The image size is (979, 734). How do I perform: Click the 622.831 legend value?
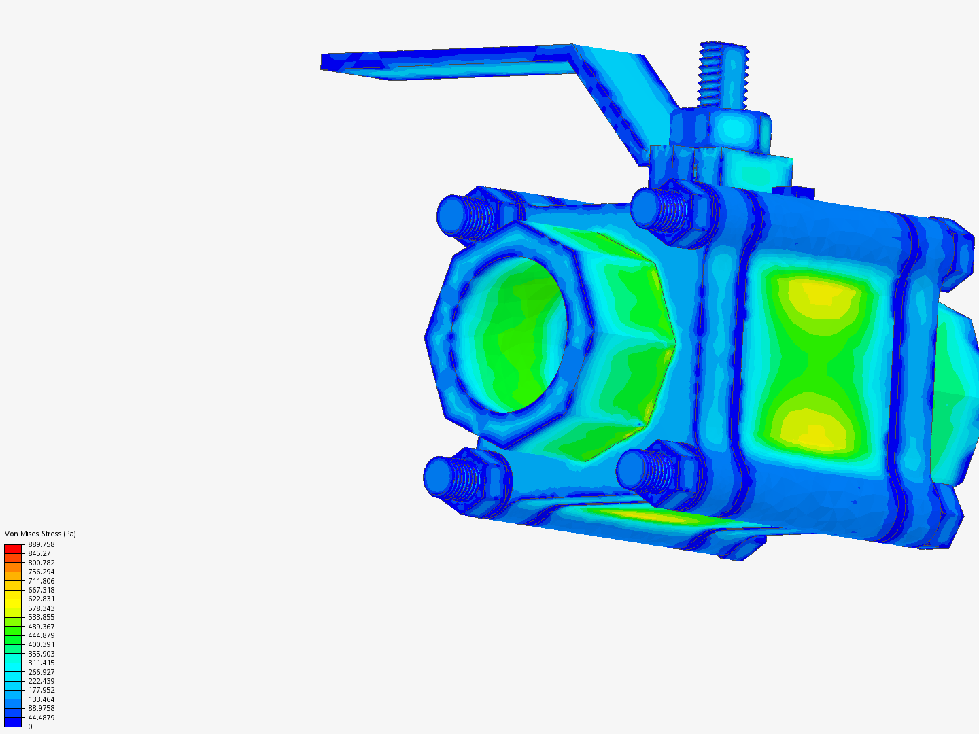[x=41, y=599]
